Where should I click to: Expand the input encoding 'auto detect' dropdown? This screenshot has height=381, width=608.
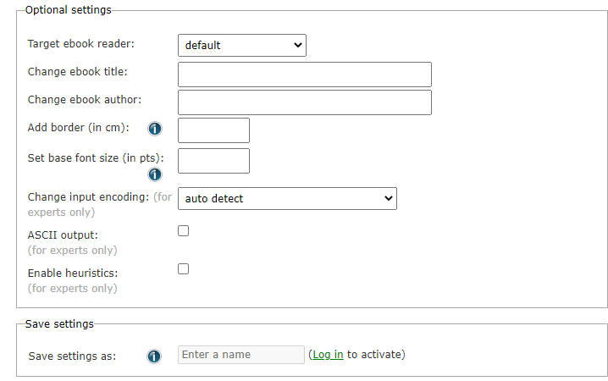point(287,198)
